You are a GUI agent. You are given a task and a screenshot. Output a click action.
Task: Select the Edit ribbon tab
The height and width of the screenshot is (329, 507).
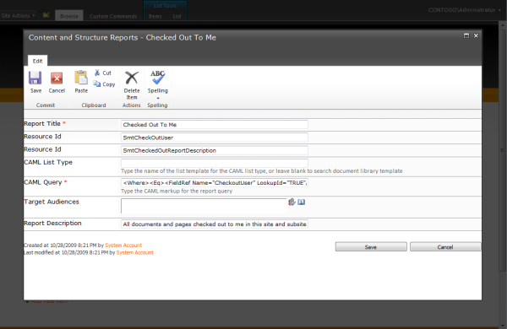(x=37, y=61)
